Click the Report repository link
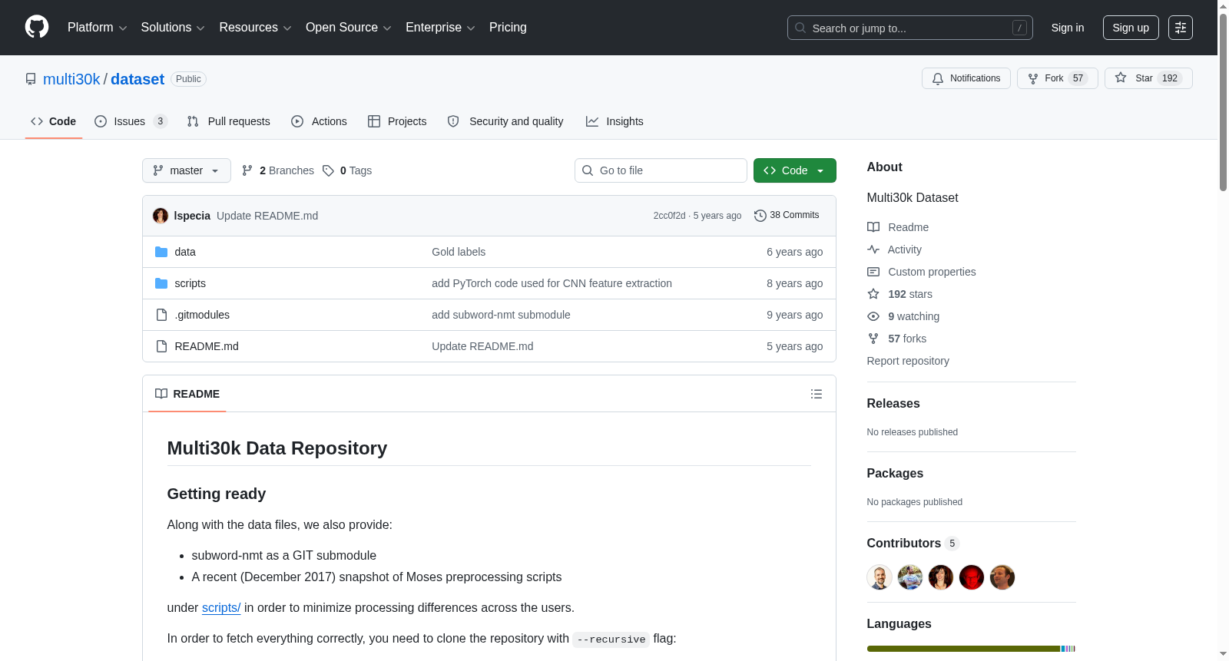The image size is (1229, 661). pos(908,361)
